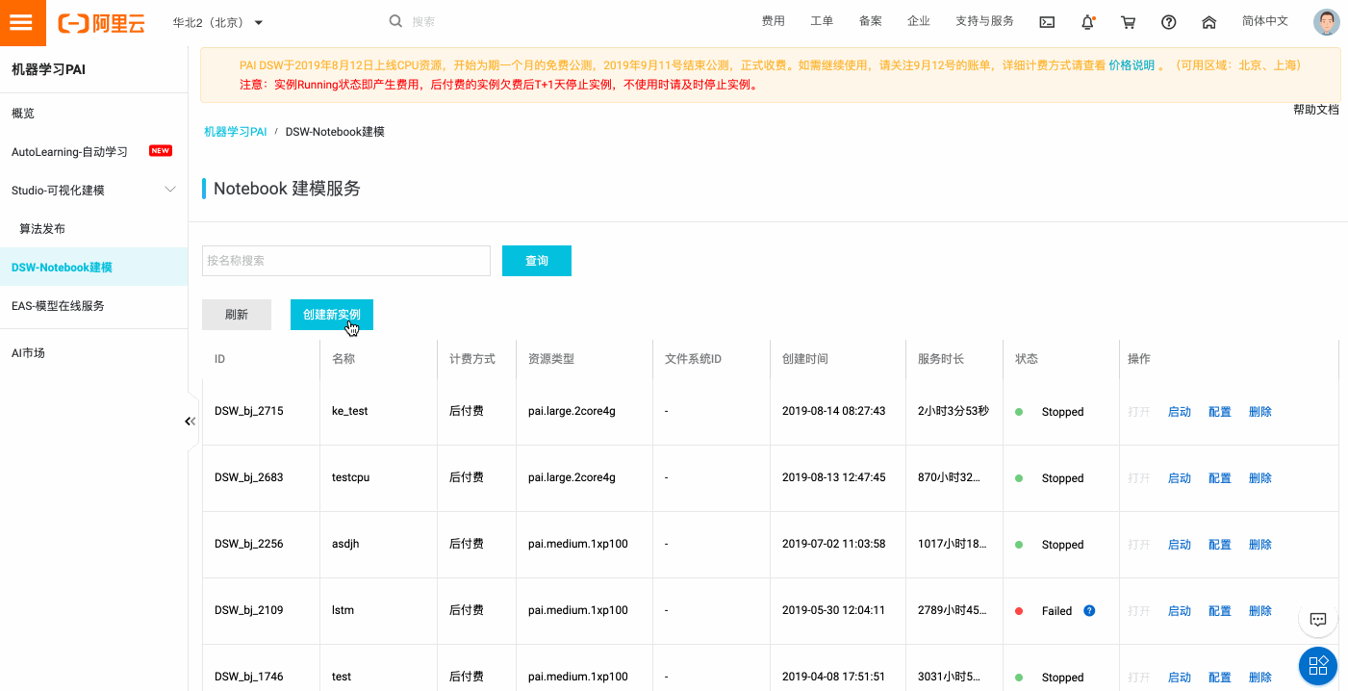The image size is (1348, 691).
Task: Click the 刷新 refresh button
Action: (237, 315)
